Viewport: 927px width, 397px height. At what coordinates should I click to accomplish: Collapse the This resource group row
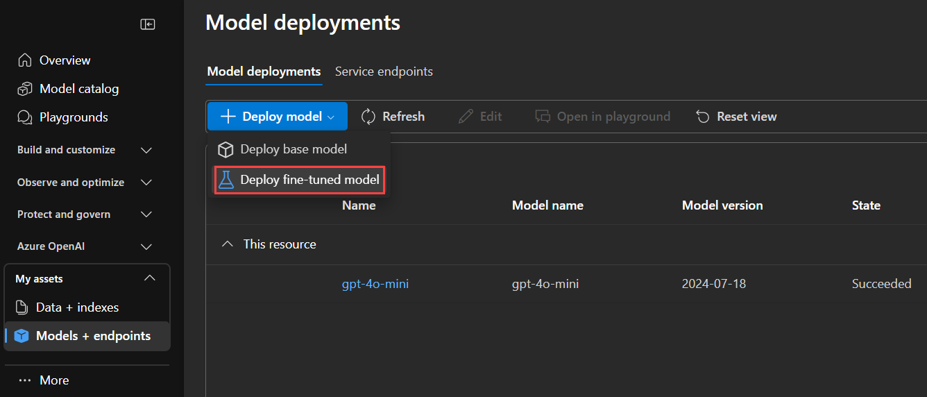click(227, 244)
